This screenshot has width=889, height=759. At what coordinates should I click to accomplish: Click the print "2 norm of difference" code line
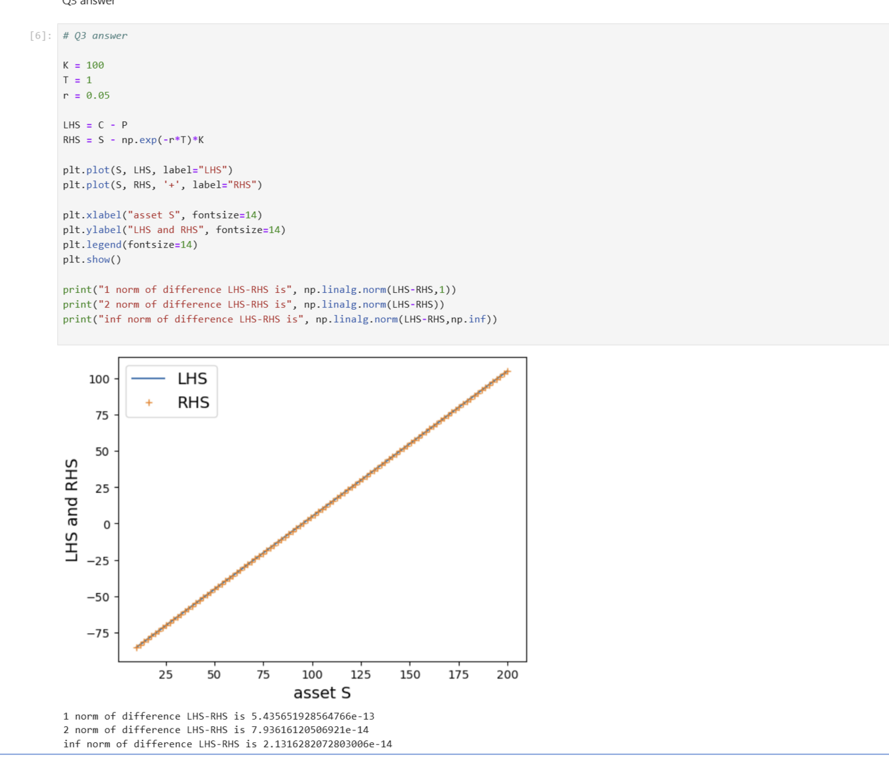click(x=254, y=304)
